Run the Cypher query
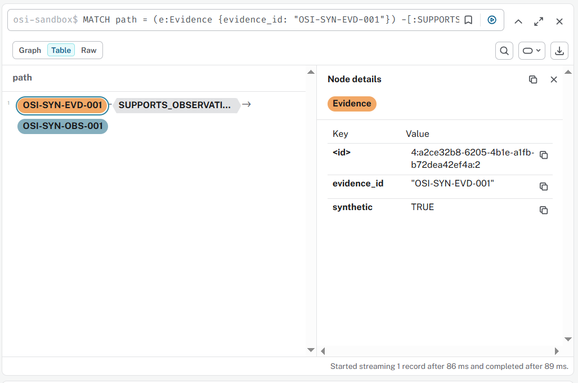Image resolution: width=578 pixels, height=383 pixels. point(492,20)
